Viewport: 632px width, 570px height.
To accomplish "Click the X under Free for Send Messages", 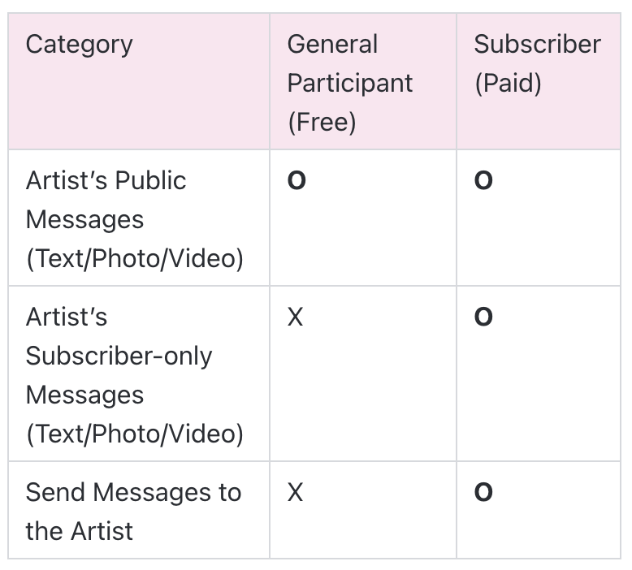I will point(296,492).
